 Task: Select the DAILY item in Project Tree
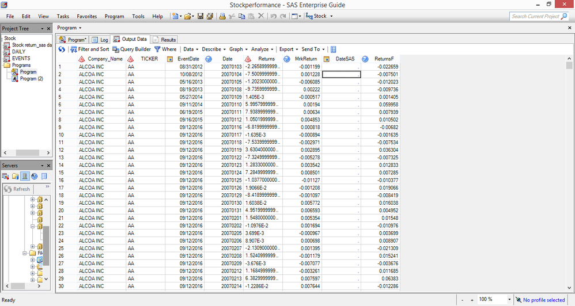point(18,52)
